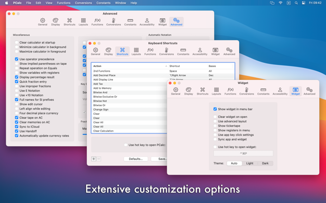Click the Defaults... button

point(136,159)
